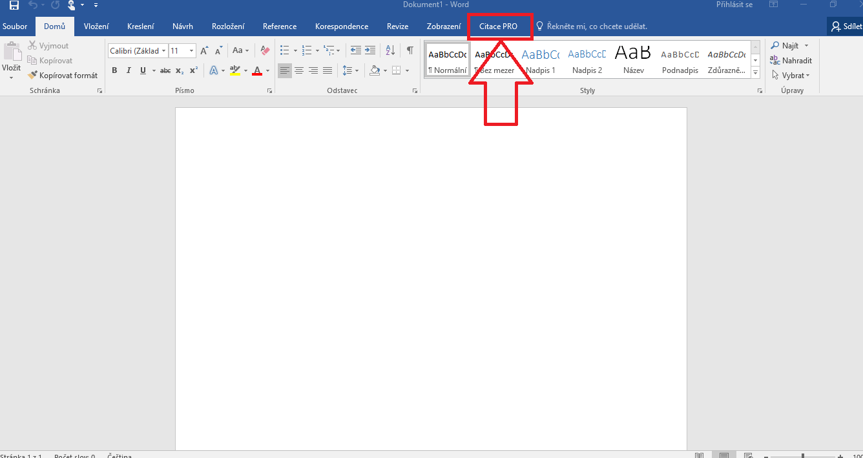Toggle show paragraph marks (¶)
This screenshot has width=863, height=458.
click(x=410, y=50)
